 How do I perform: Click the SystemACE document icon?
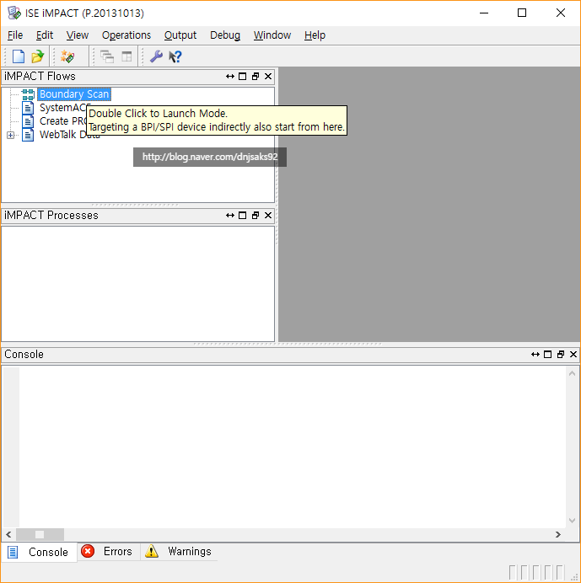coord(28,108)
